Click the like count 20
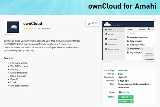The width and height of the screenshot is (160, 107). pos(128,92)
